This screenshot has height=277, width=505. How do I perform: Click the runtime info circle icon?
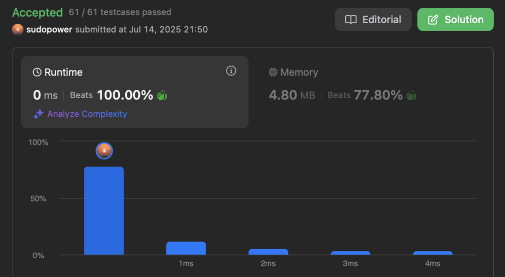click(231, 71)
